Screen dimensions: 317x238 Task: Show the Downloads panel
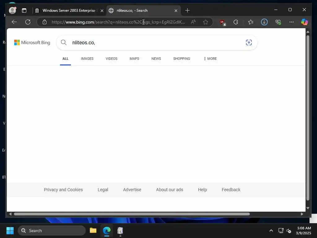[x=264, y=22]
